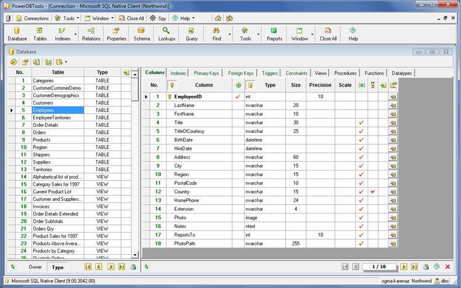461x288 pixels.
Task: Select the Owner tab below the table list
Action: [x=36, y=267]
